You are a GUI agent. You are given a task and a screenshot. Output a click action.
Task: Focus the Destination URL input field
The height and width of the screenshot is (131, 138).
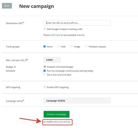coord(77,23)
